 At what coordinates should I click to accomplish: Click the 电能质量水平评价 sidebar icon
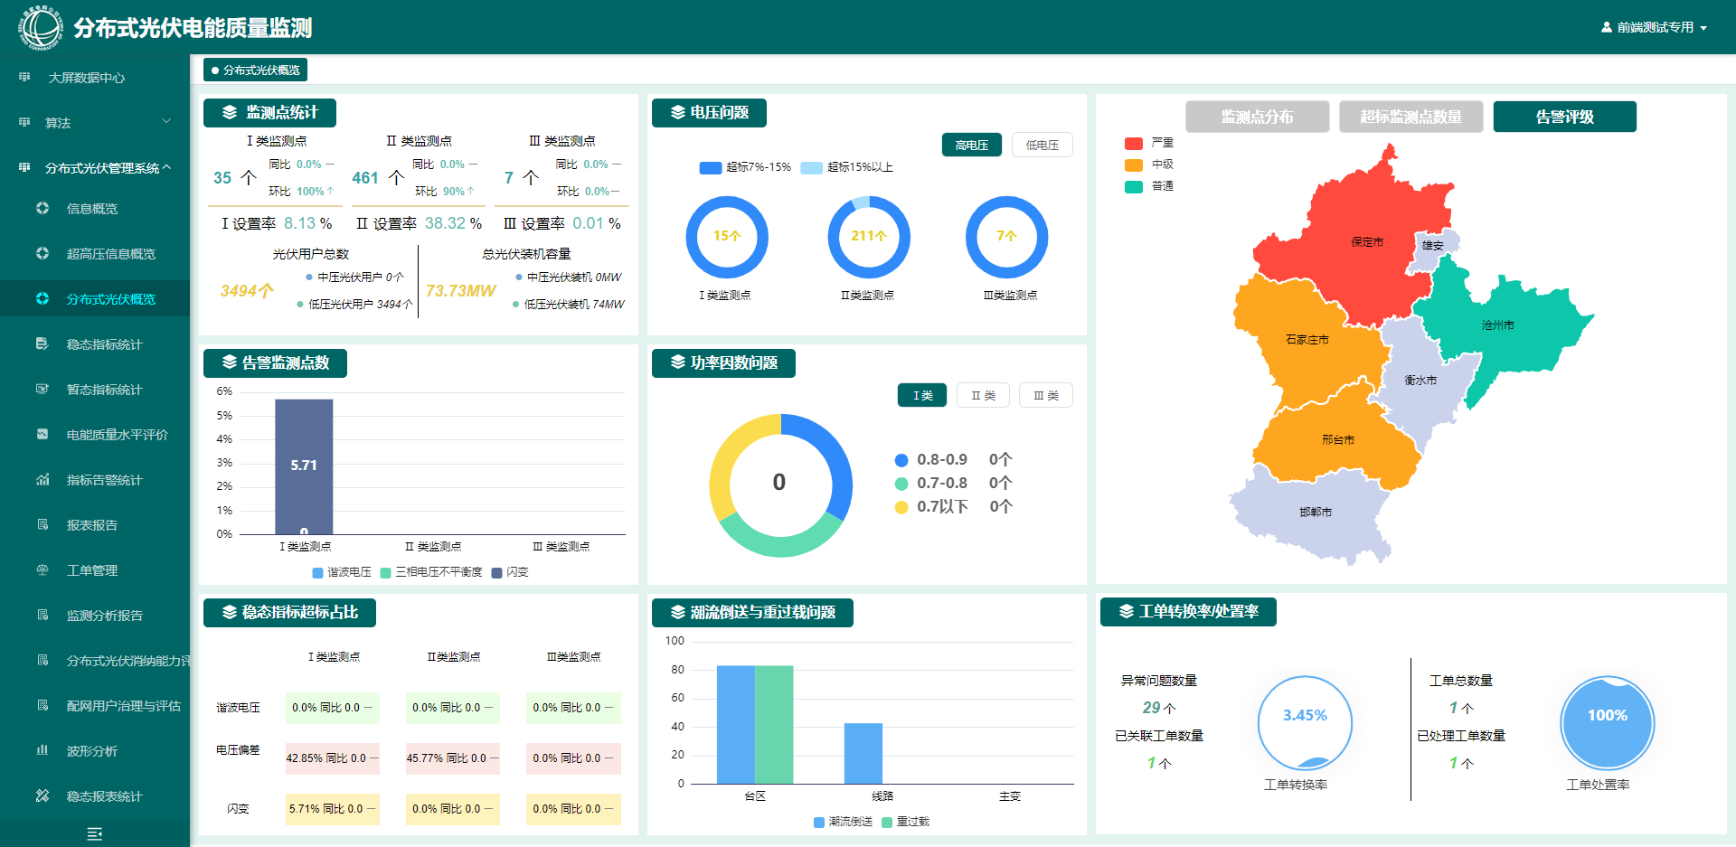pos(42,435)
